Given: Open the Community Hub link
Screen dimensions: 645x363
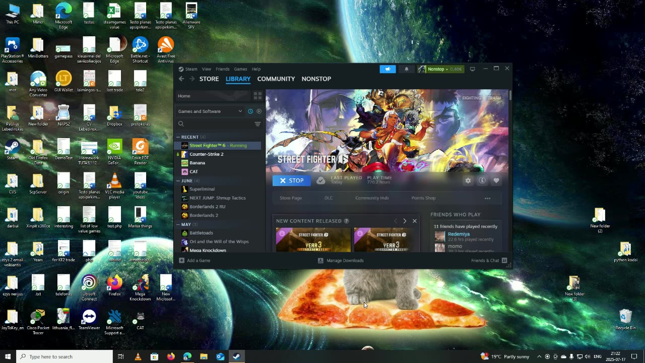Looking at the screenshot, I should (372, 198).
